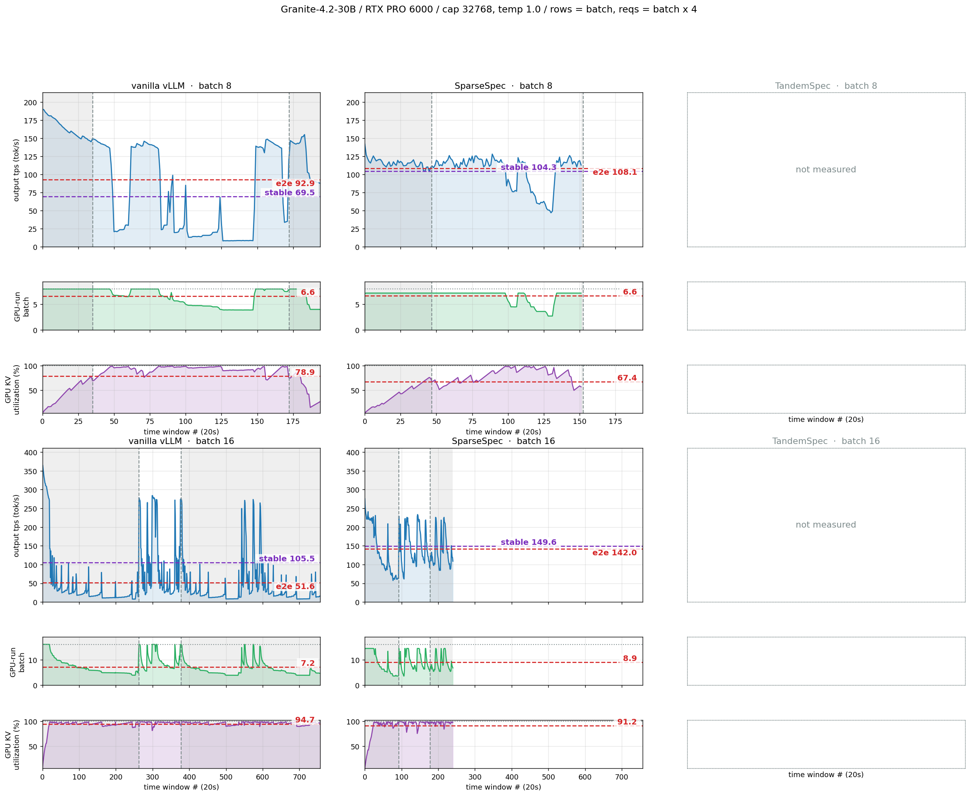Image resolution: width=970 pixels, height=796 pixels.
Task: Click x-axis label under SparseSpec batch 16
Action: coord(503,787)
